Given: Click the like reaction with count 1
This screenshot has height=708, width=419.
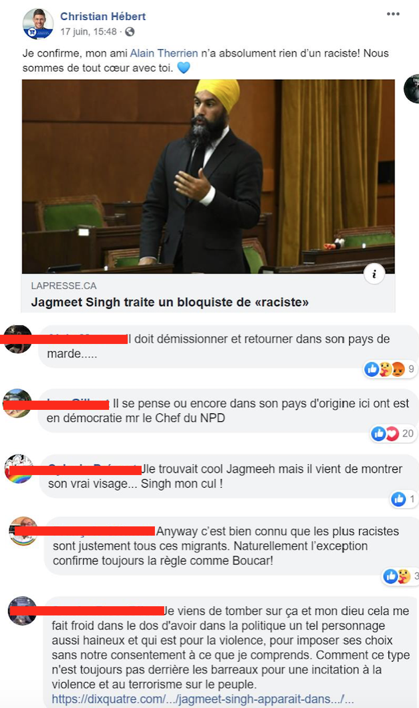Looking at the screenshot, I should 403,499.
